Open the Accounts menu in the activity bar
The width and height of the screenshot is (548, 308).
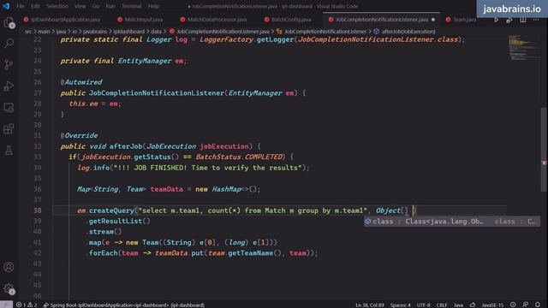[9, 267]
